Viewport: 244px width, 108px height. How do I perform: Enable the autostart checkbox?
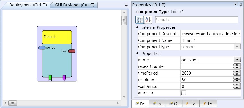(184, 93)
